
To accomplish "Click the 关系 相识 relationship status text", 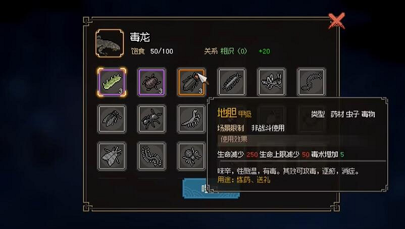I will tap(226, 51).
